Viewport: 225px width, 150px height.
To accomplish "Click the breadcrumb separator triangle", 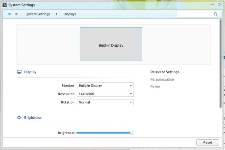I will [57, 14].
